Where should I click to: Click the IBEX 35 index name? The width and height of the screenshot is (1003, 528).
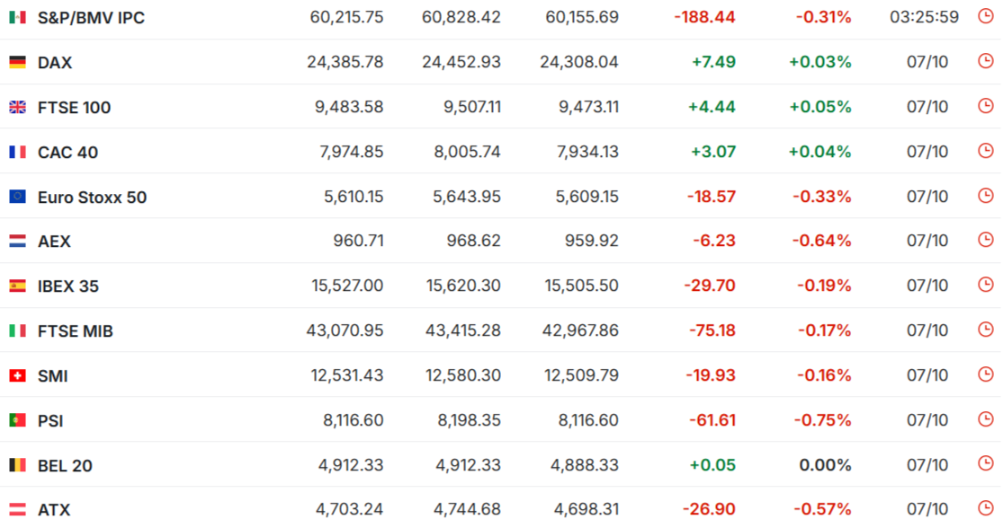point(68,286)
